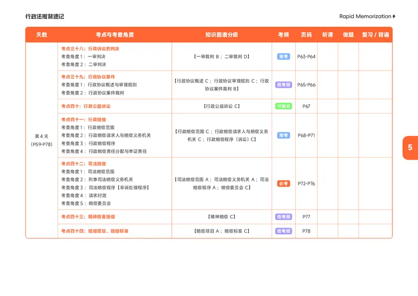Select the 做题 column header

348,35
